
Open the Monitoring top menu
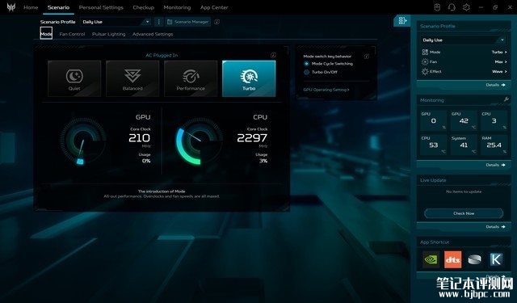point(177,7)
